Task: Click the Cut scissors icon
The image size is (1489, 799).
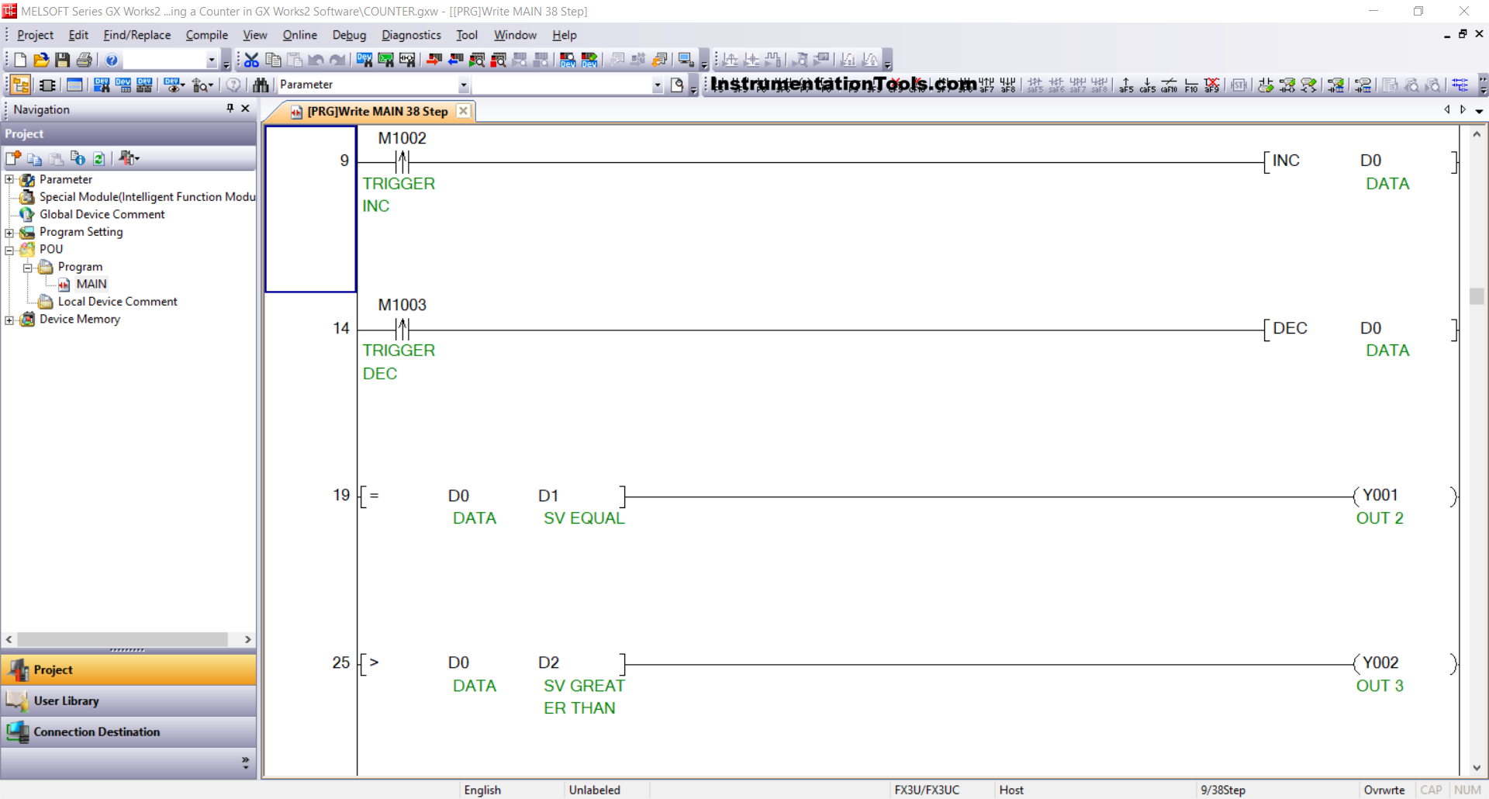Action: (251, 60)
